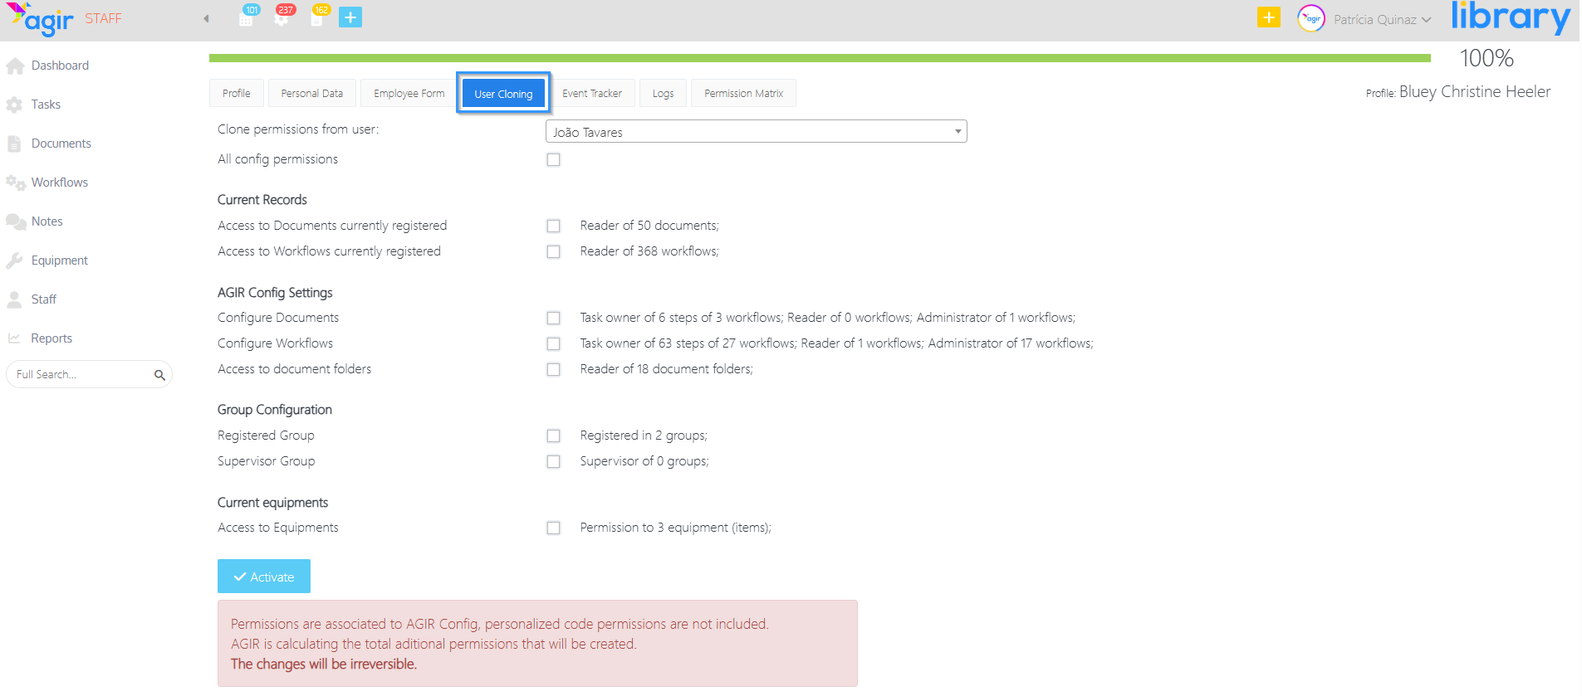Collapse the sidebar with the left arrow
Screen dimensions: 1582x696
[x=206, y=18]
